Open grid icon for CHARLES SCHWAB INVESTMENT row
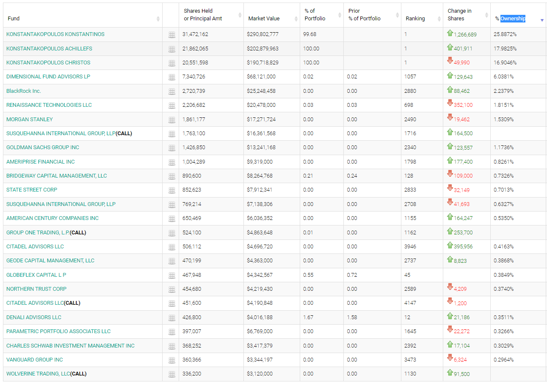Screen dimensions: 547x384 171,346
